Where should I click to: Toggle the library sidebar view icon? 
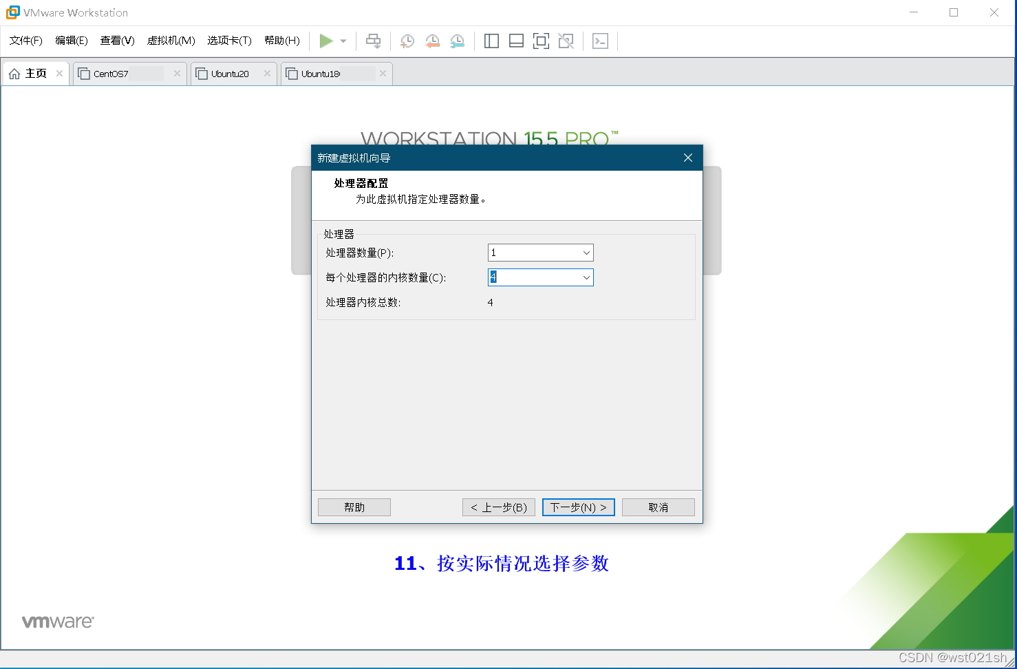(x=491, y=41)
